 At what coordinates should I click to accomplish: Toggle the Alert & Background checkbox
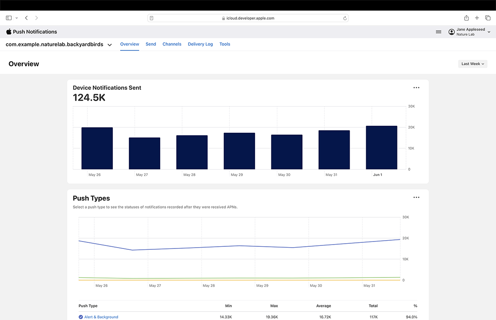[81, 317]
